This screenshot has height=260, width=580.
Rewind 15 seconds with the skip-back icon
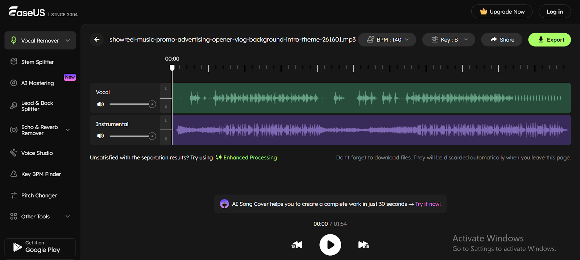click(x=297, y=245)
